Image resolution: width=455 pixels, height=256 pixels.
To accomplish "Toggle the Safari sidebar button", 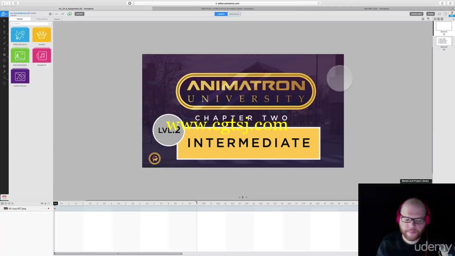I will coord(16,3).
